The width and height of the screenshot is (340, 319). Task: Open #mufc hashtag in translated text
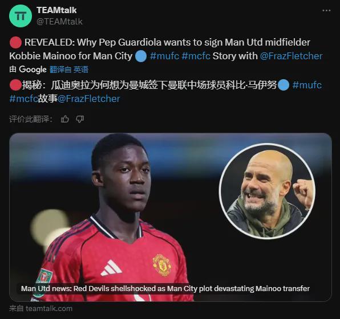(x=307, y=85)
